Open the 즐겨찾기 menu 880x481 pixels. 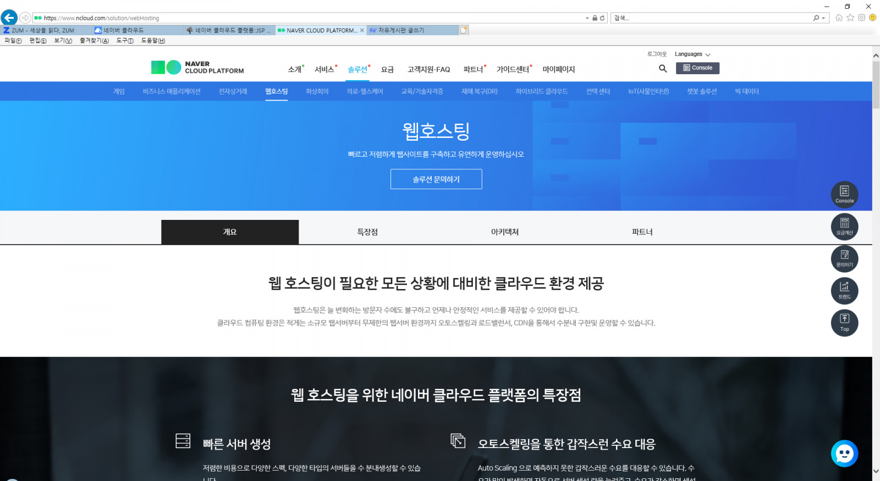(x=94, y=41)
